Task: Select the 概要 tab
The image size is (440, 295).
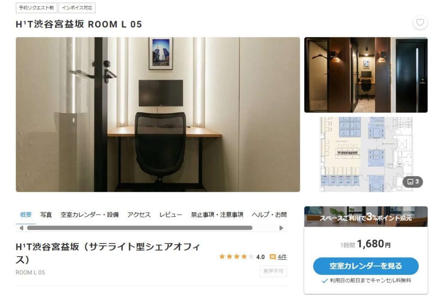Action: (26, 215)
